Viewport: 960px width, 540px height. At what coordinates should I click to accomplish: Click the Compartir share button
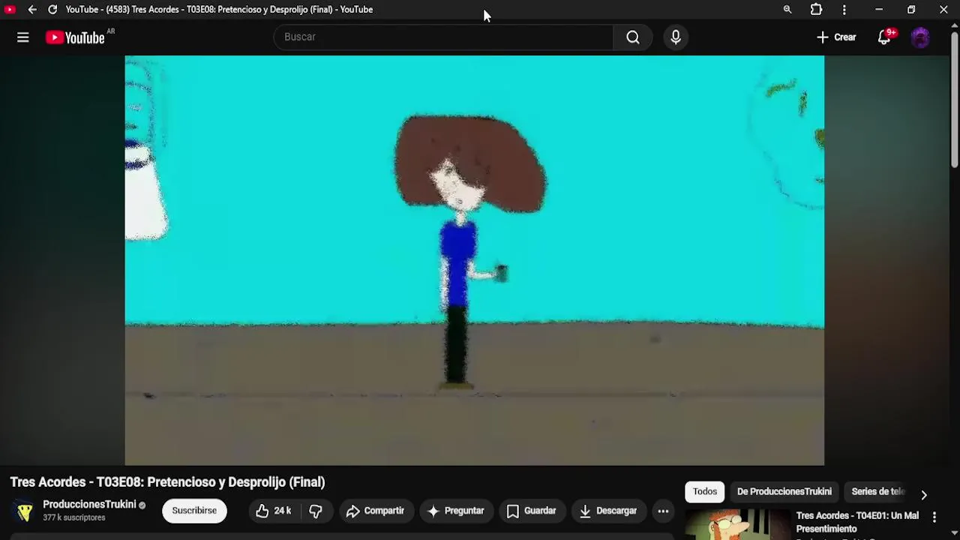375,511
